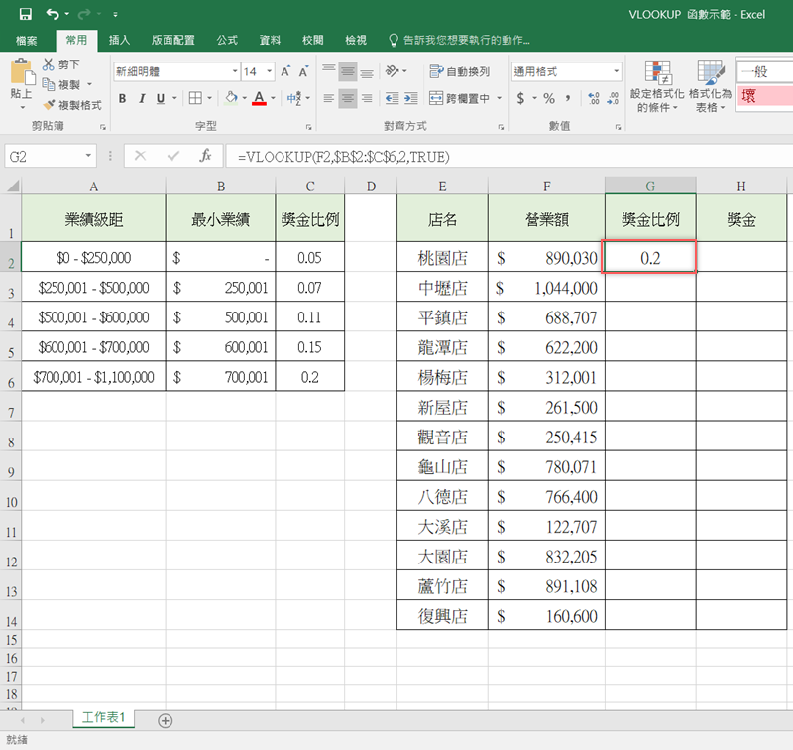
Task: Switch to the 公式 (Formulas) tab
Action: (x=226, y=40)
